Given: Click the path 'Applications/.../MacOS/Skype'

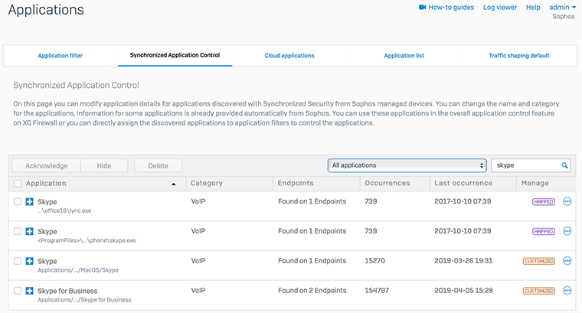Looking at the screenshot, I should [x=78, y=270].
